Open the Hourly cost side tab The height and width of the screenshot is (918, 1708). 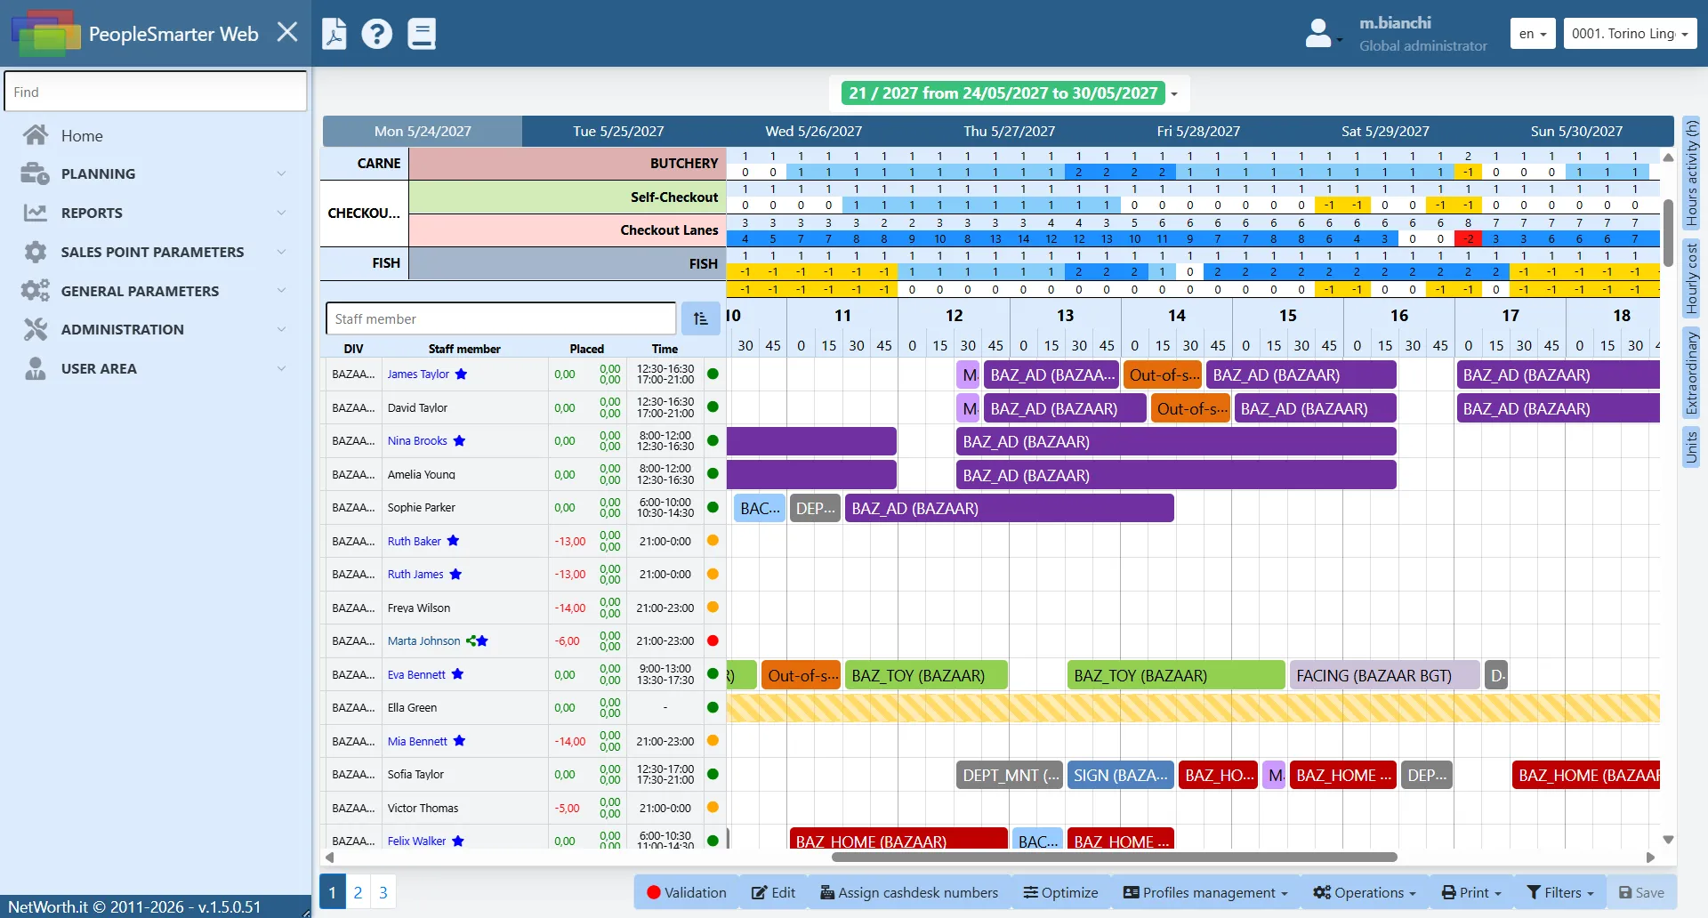[1691, 279]
